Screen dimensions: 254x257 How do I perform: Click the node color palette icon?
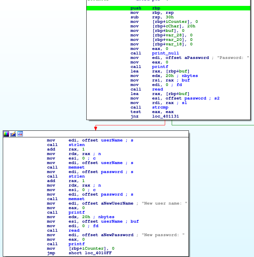click(6, 134)
